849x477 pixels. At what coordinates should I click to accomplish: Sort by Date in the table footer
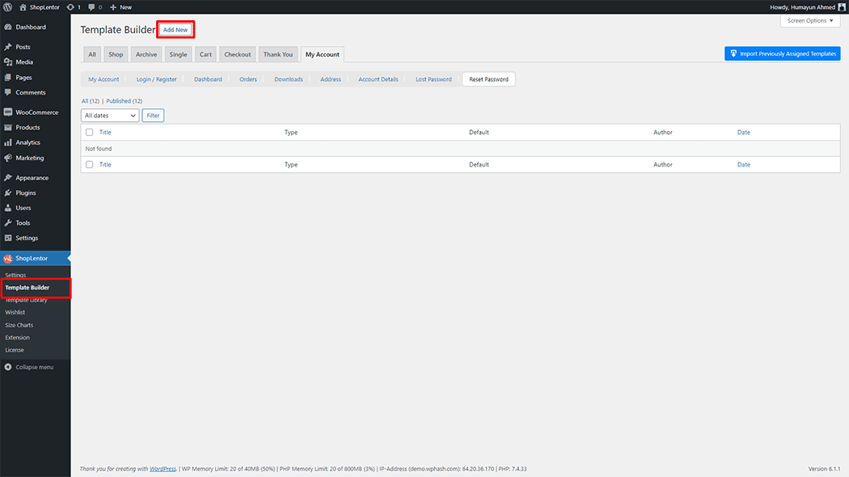click(743, 165)
